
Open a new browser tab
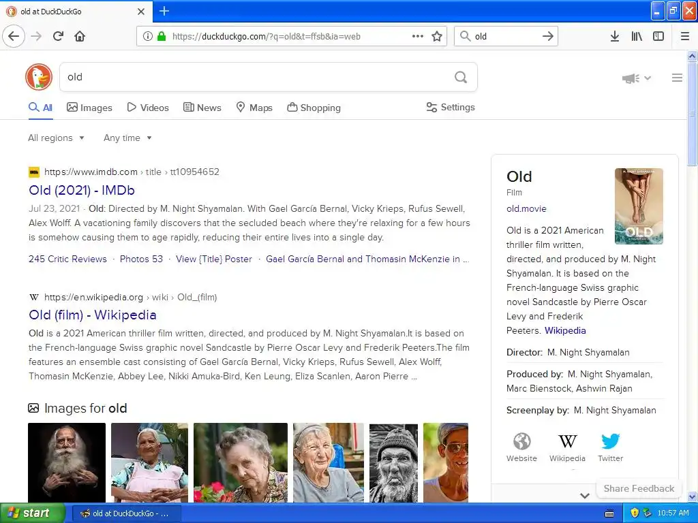tap(164, 11)
